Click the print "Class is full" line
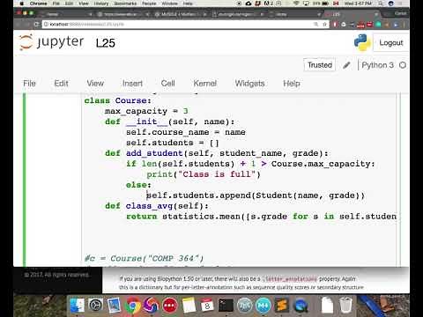Viewport: 423px width, 317px height. pos(204,174)
